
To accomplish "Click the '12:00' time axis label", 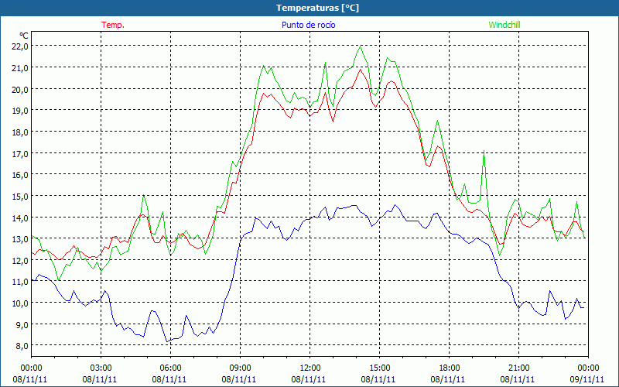I will [310, 368].
